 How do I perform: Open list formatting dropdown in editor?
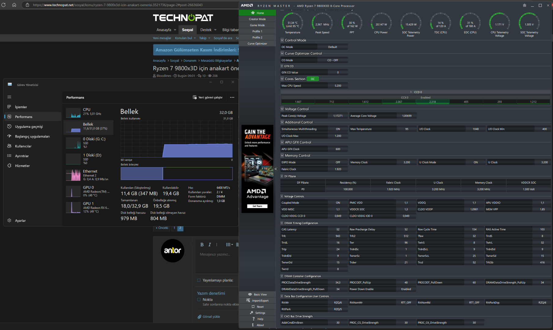coord(229,244)
